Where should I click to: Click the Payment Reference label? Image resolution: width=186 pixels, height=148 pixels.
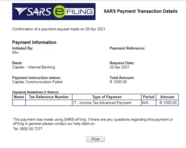click(127, 48)
